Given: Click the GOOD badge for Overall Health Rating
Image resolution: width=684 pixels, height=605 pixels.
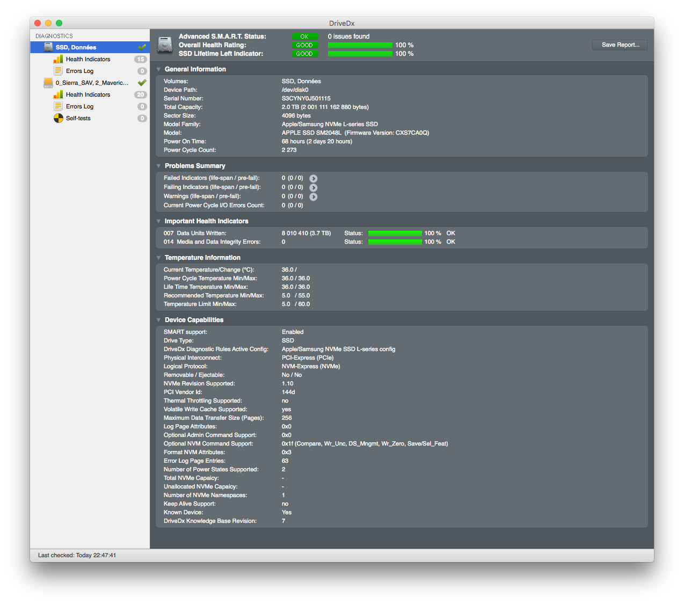Looking at the screenshot, I should pos(305,45).
